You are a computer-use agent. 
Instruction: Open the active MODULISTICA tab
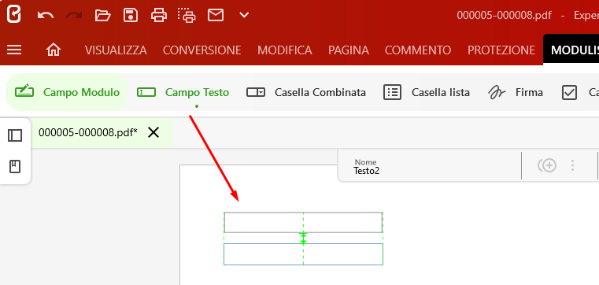point(571,50)
